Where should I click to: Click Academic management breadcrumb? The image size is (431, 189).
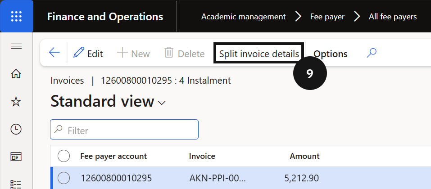(x=243, y=17)
